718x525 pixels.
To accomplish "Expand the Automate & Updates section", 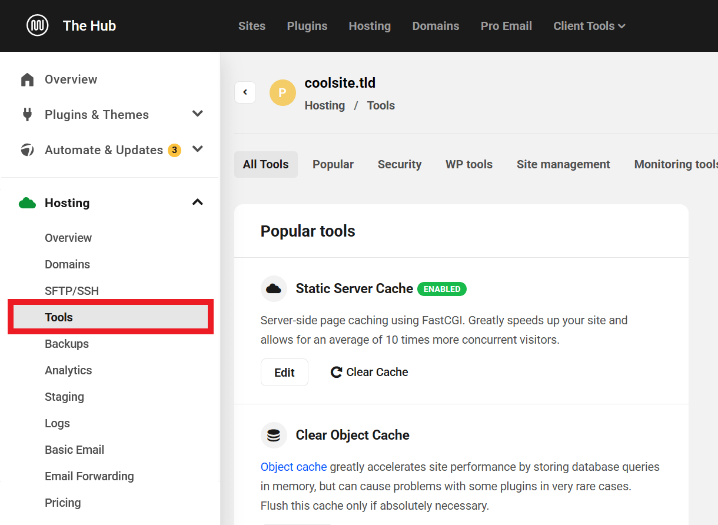I will (198, 149).
